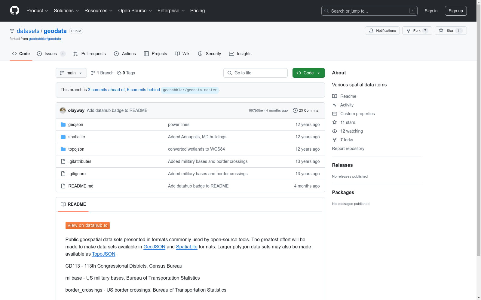Viewport: 481px width, 300px height.
Task: Open the README.md file
Action: click(81, 186)
